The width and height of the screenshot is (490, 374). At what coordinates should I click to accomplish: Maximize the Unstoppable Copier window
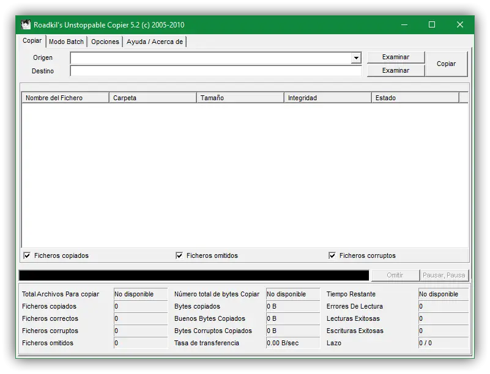click(432, 24)
